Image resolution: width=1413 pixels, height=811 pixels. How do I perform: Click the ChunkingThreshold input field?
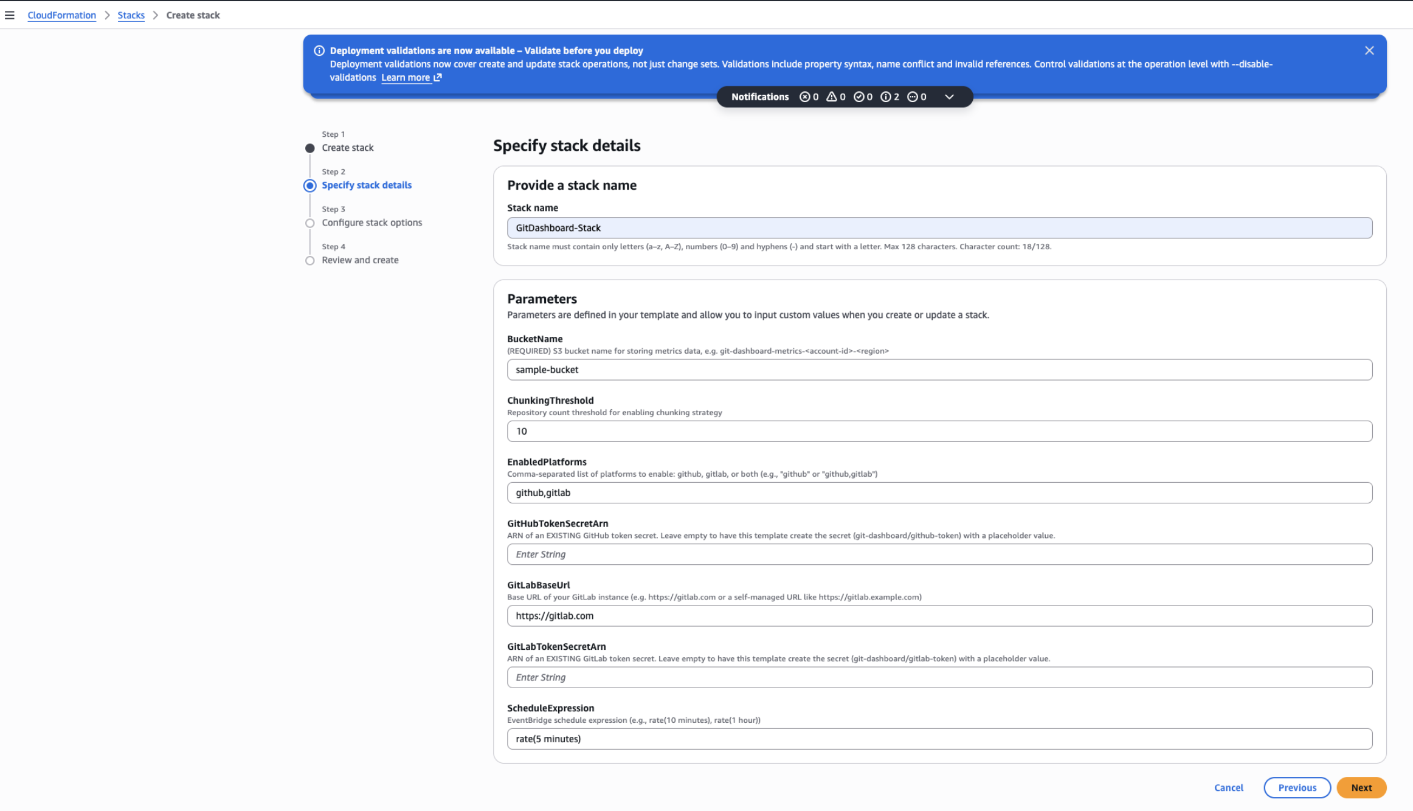click(x=939, y=431)
